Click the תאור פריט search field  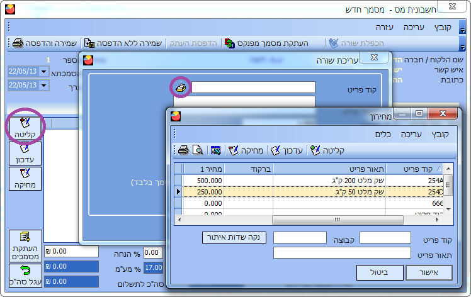point(342,252)
